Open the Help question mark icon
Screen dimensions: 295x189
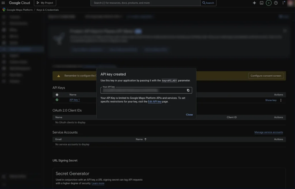point(276,3)
